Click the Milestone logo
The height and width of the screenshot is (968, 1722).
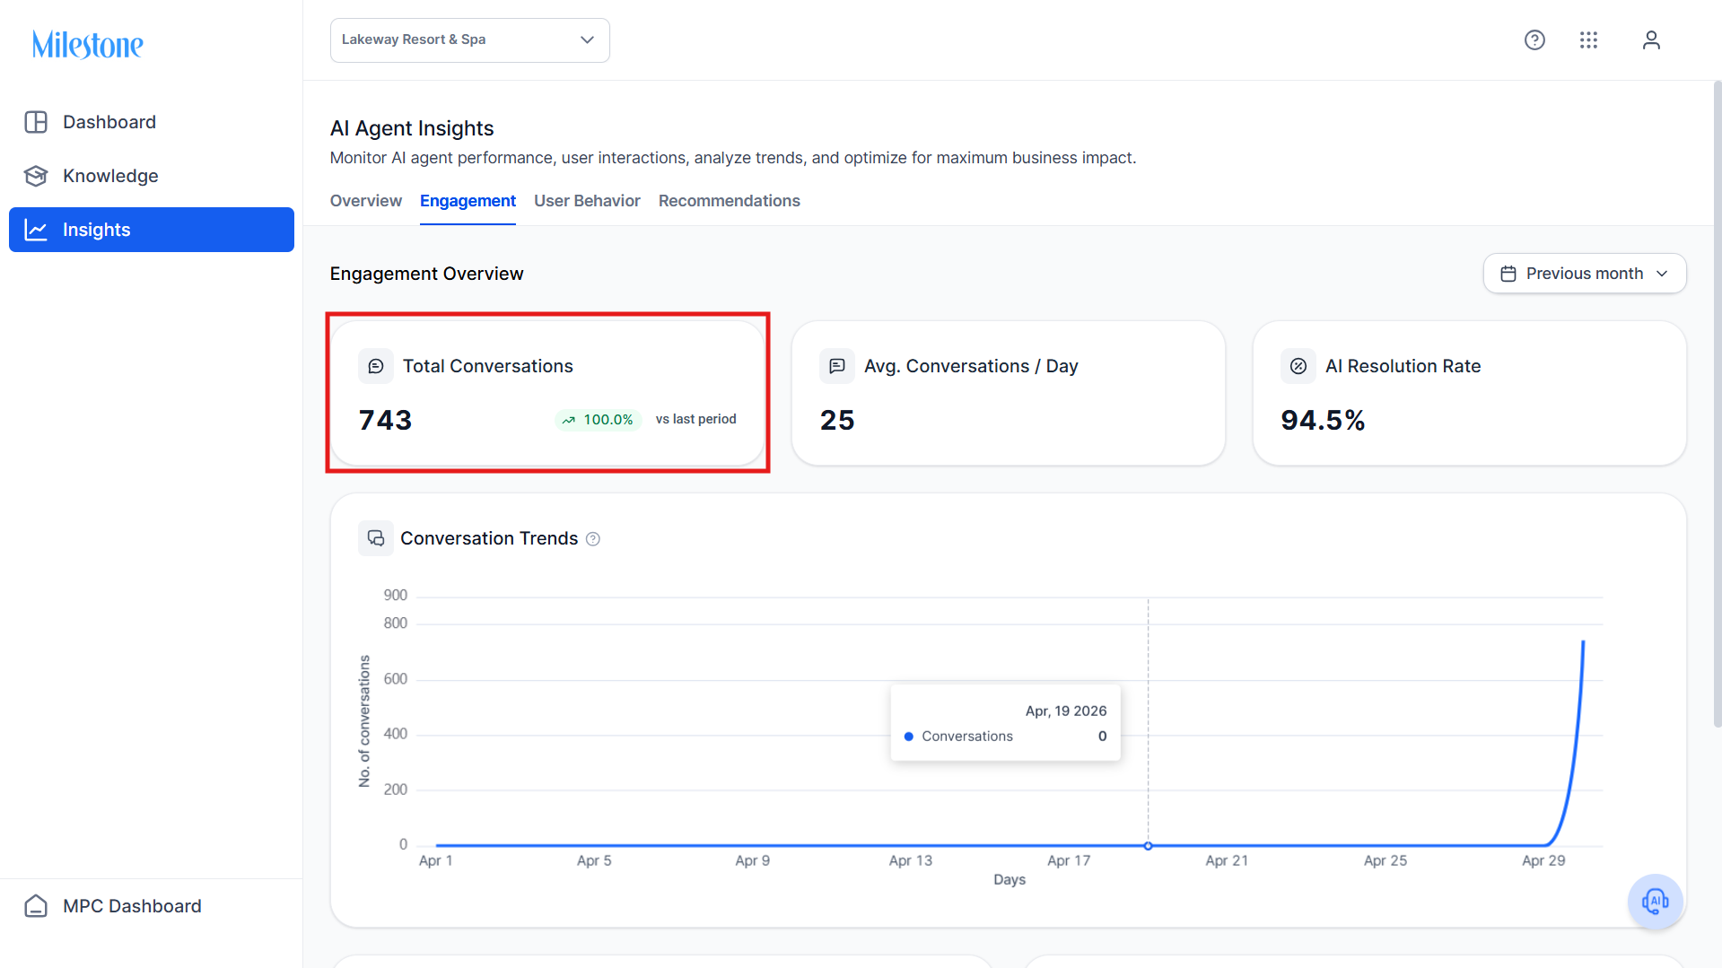tap(88, 44)
